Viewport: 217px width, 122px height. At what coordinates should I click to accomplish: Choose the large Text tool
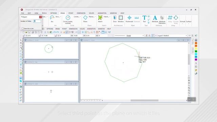pyautogui.click(x=144, y=19)
